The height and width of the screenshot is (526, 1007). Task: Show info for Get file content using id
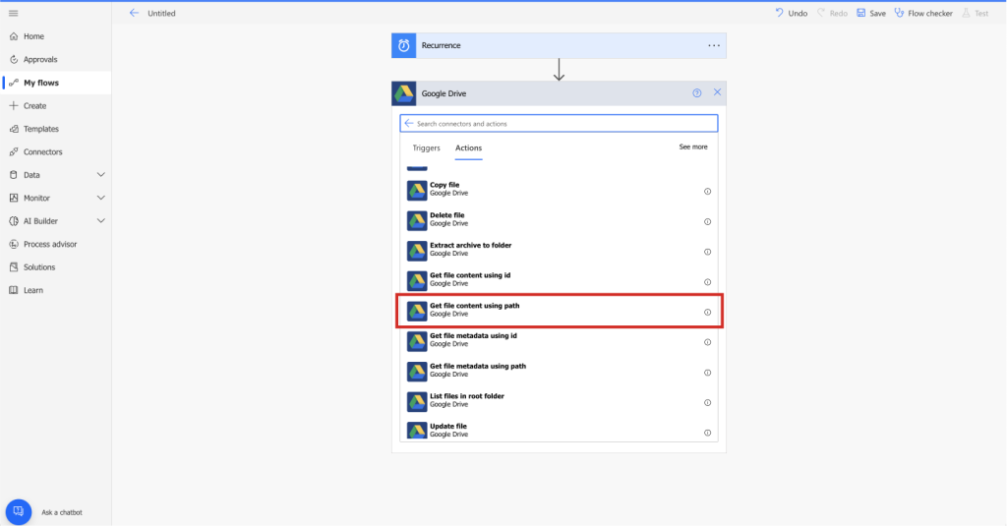pos(707,282)
